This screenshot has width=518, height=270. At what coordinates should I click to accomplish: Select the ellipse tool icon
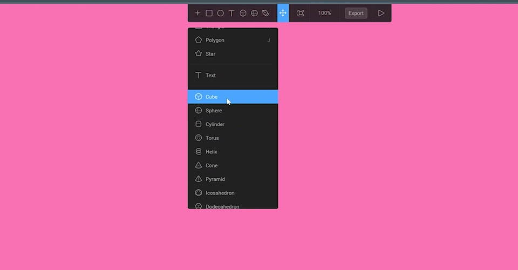(x=220, y=13)
